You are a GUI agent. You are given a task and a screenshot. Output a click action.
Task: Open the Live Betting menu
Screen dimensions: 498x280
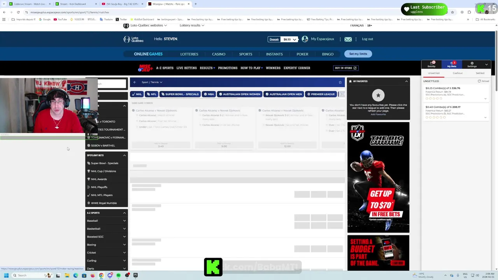point(186,68)
